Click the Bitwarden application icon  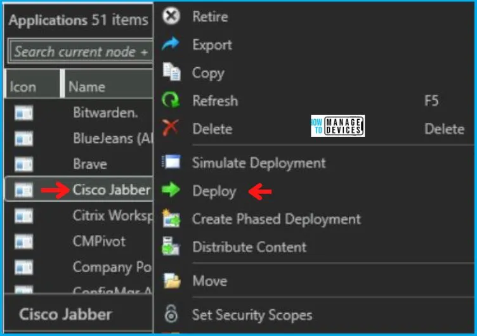click(x=23, y=113)
